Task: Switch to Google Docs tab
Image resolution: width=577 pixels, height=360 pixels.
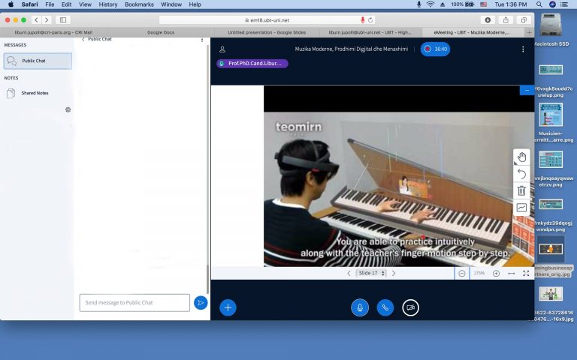Action: click(161, 32)
